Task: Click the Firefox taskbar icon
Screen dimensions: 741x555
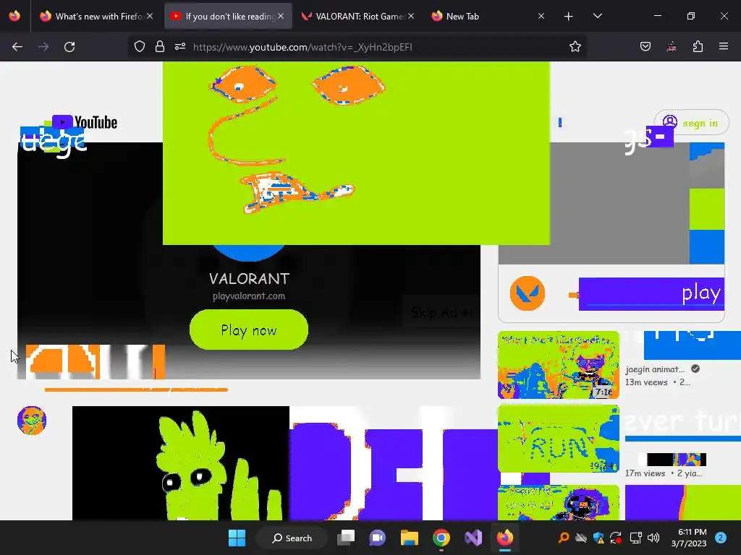Action: pos(504,538)
